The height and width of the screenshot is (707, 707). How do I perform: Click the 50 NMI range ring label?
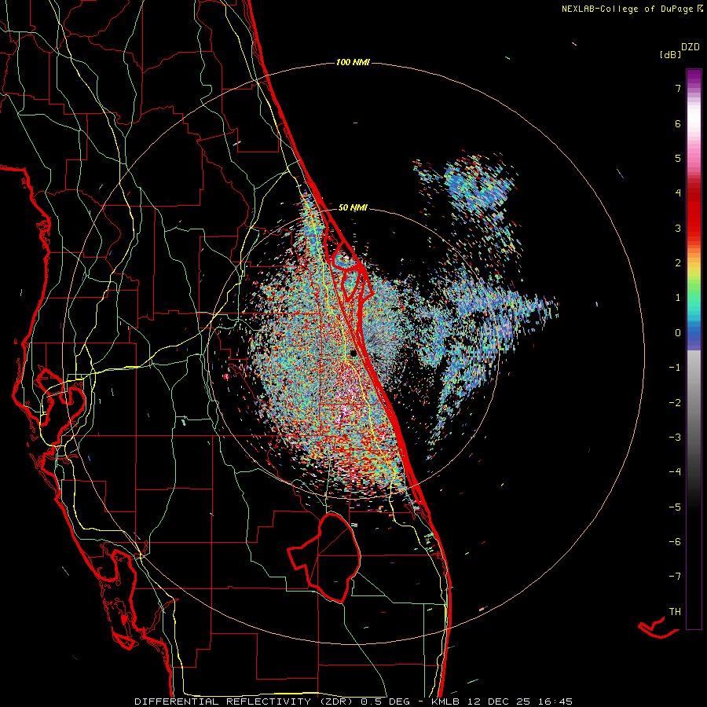[x=353, y=208]
